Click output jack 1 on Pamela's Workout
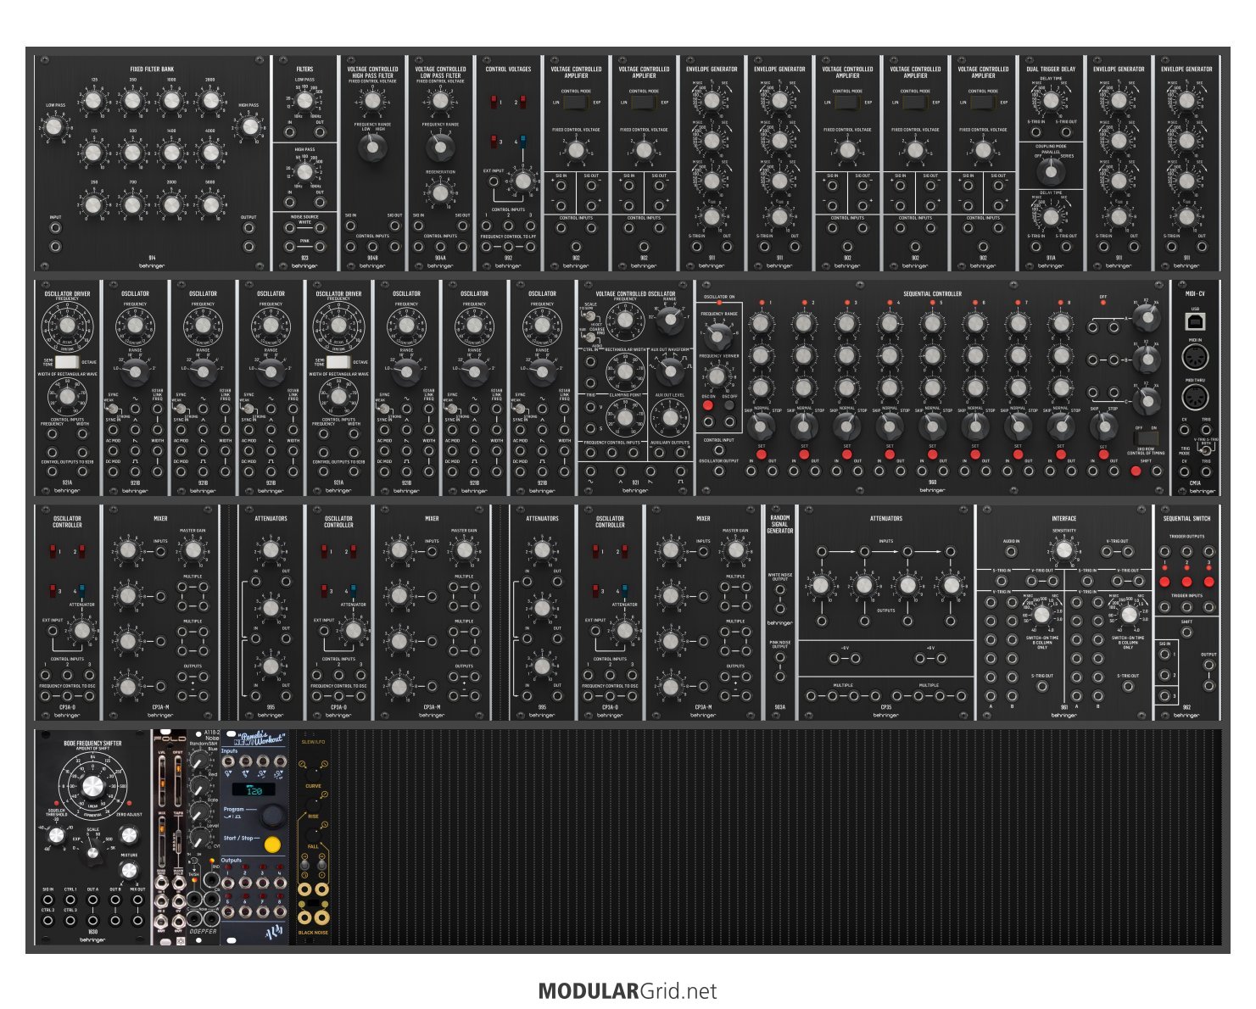Screen dimensions: 1256x1009 228,884
